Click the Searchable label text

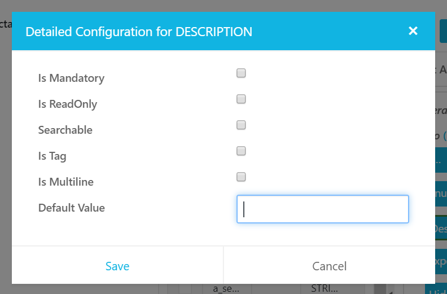(65, 130)
